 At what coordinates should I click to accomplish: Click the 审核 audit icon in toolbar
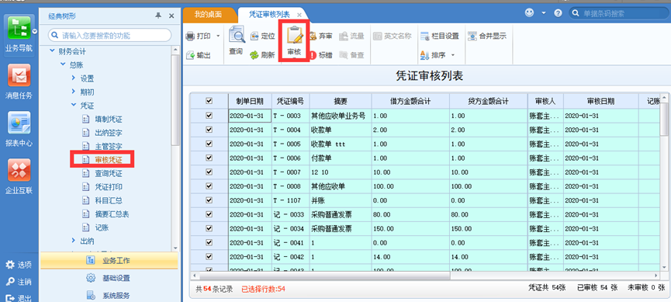click(294, 42)
